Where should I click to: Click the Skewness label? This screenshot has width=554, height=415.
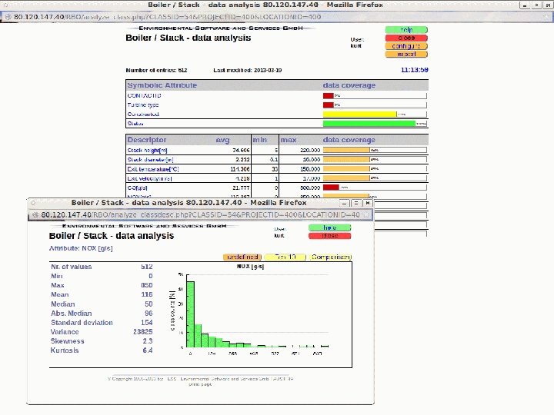coord(67,341)
